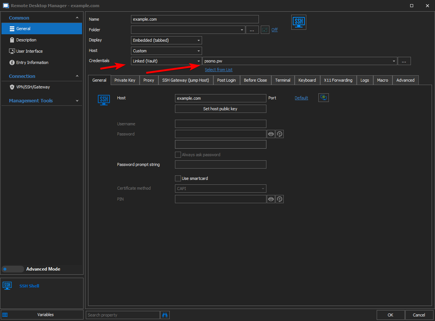The width and height of the screenshot is (435, 321).
Task: Click the thumbnail preview icon next to Off
Action: pyautogui.click(x=265, y=29)
